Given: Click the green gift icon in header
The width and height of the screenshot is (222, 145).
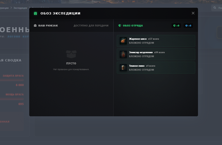Looking at the screenshot, I should (35, 13).
